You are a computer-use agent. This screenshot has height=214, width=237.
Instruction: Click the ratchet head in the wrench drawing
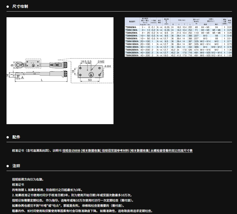19,65
